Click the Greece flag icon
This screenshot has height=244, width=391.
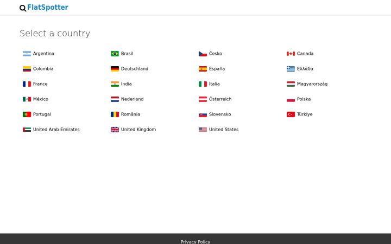click(x=291, y=69)
